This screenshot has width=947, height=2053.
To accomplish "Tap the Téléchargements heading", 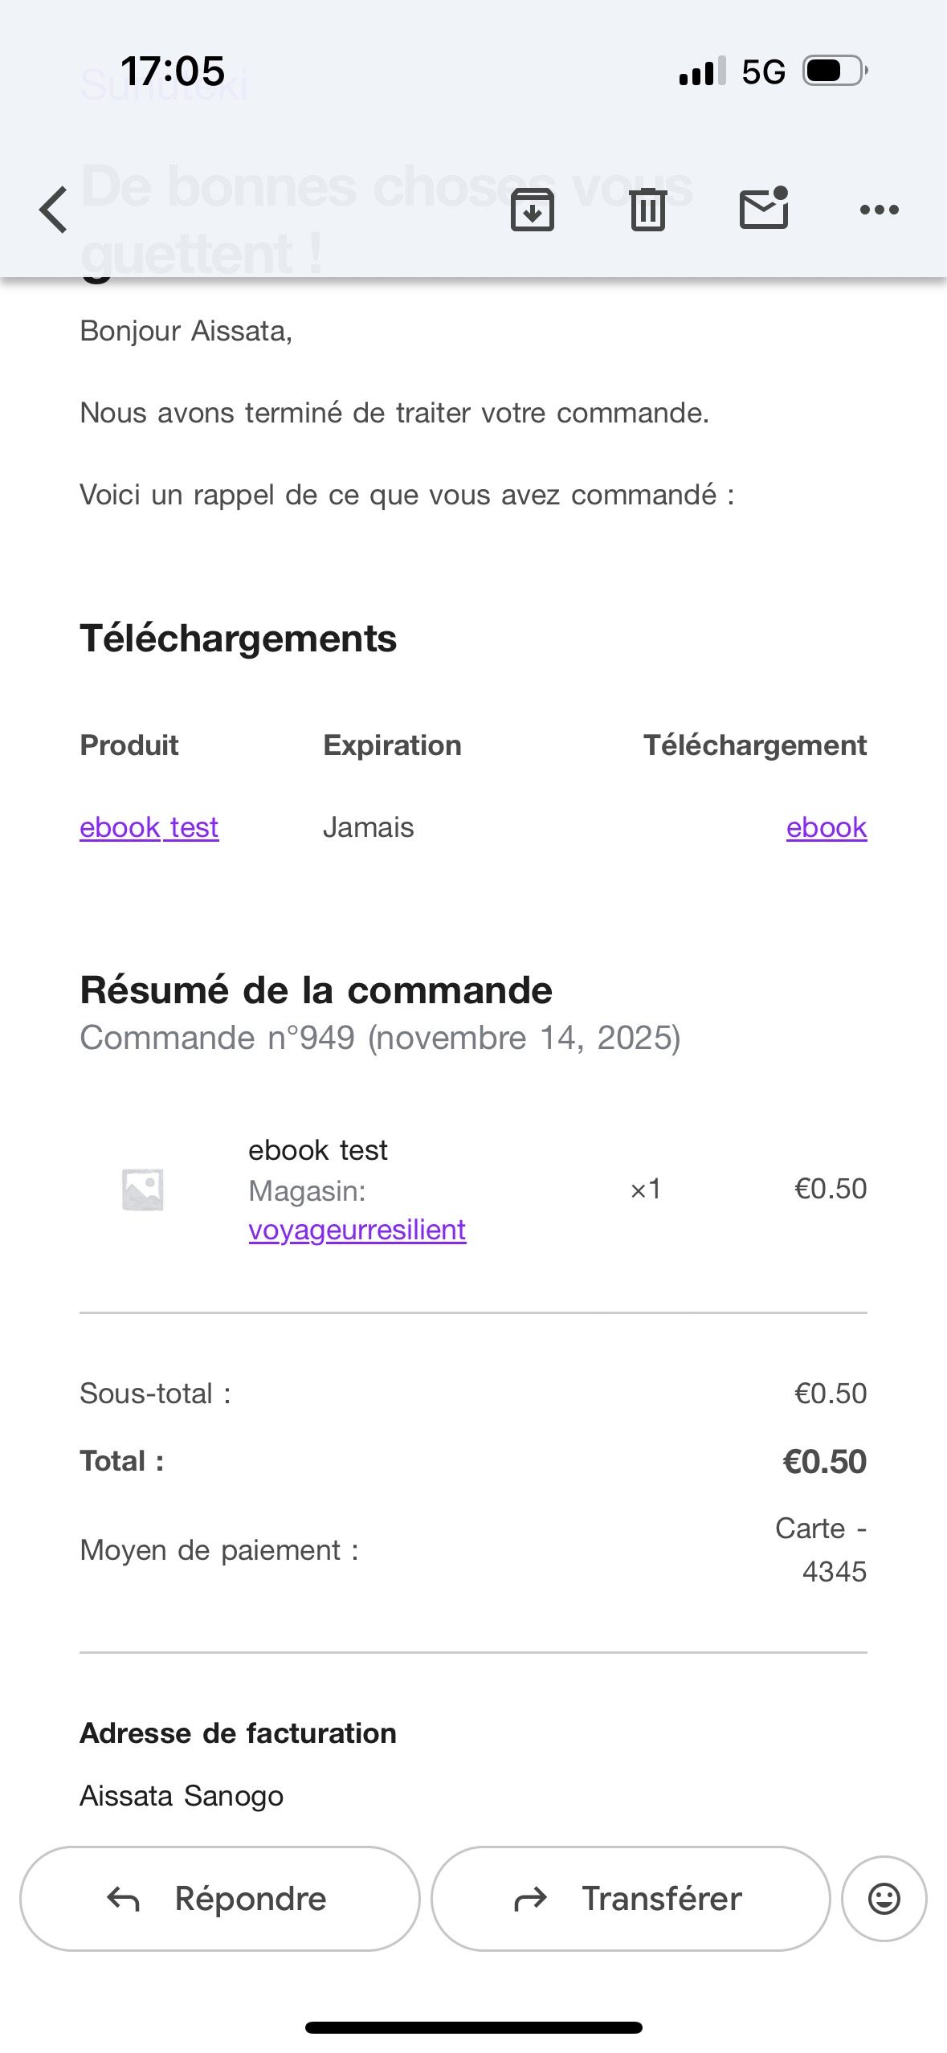I will (239, 639).
